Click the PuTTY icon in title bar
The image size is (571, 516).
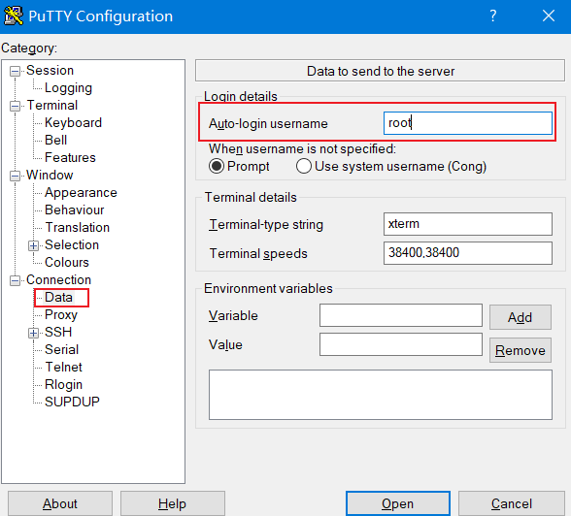[x=14, y=16]
